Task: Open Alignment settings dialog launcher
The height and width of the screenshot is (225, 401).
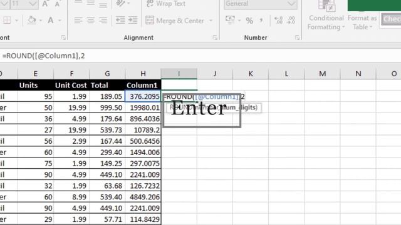Action: (x=215, y=37)
